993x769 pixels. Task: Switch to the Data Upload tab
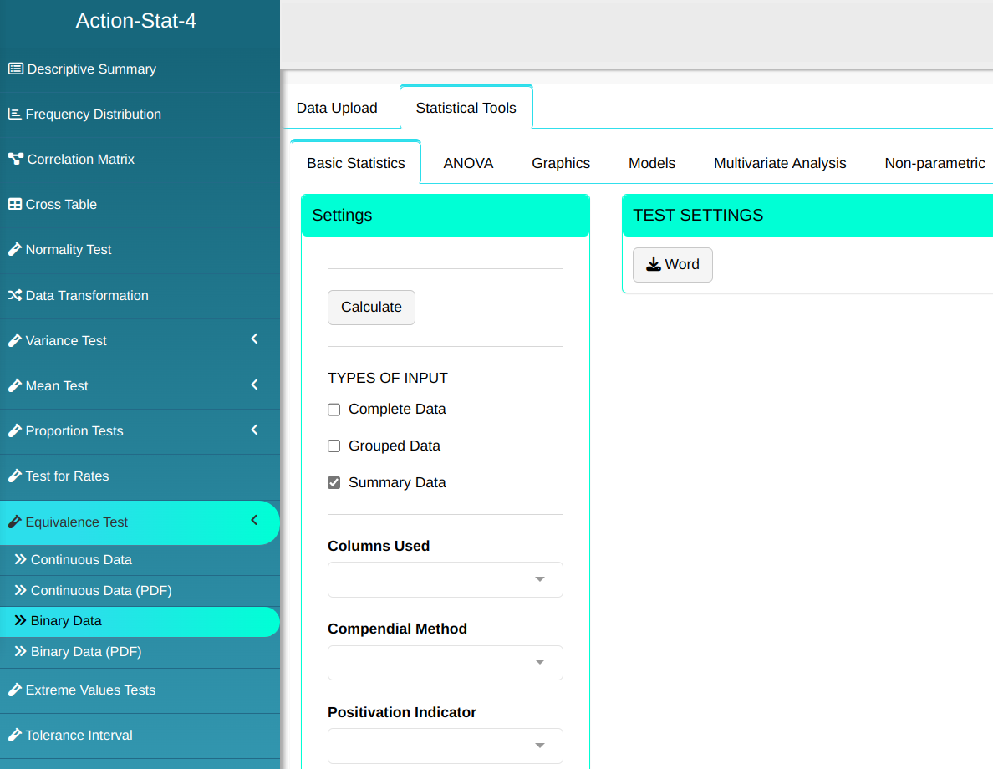[x=337, y=108]
